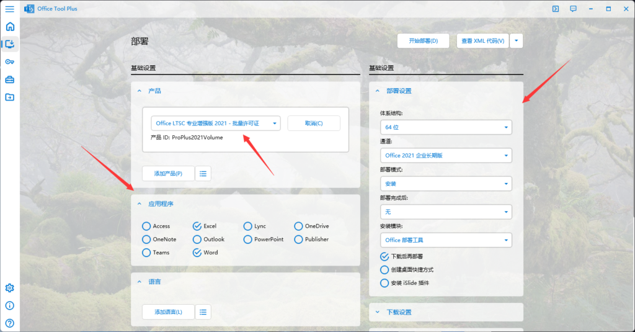Open the Activate key icon page
This screenshot has height=332, width=635.
click(x=10, y=61)
